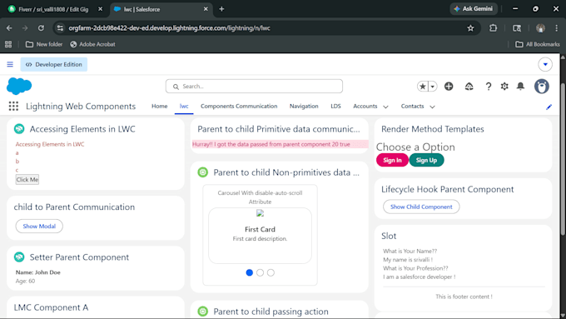Switch to the Fiverr Edit Gig browser tab

point(53,9)
